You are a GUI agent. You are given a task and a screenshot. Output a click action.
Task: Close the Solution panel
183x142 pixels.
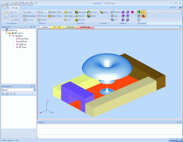[34, 27]
